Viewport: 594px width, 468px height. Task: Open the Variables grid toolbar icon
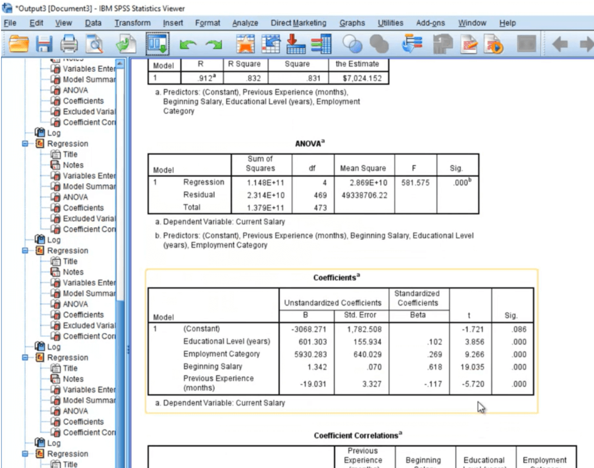click(x=321, y=44)
